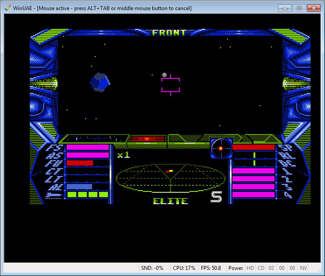This screenshot has width=325, height=276.
Task: Click the CT cabin temperature label
Action: coord(54,171)
